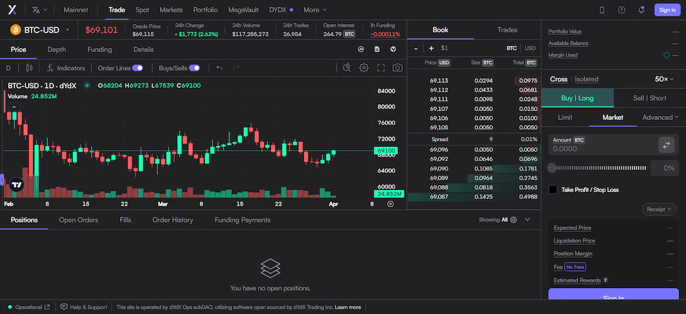
Task: Open the chart axis settings gear
Action: click(391, 204)
